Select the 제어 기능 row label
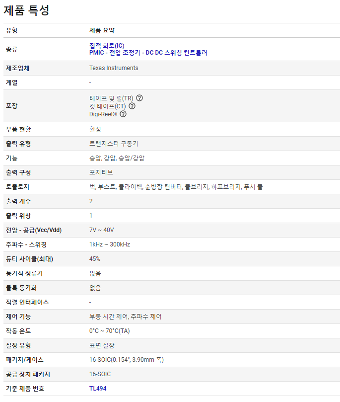The image size is (340, 402). pos(18,317)
